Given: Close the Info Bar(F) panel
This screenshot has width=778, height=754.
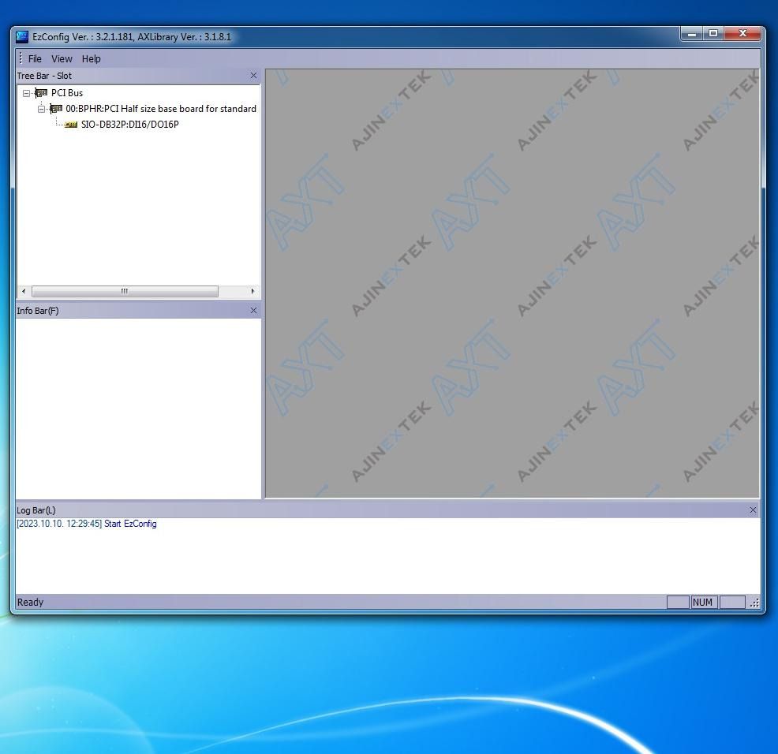Looking at the screenshot, I should tap(253, 311).
